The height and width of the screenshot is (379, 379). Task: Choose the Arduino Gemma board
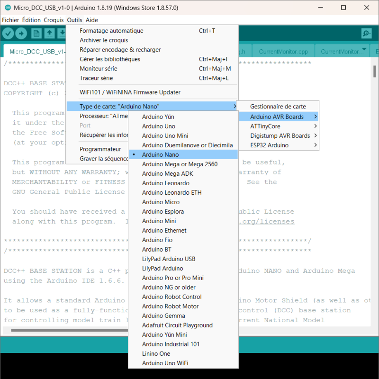(x=183, y=316)
